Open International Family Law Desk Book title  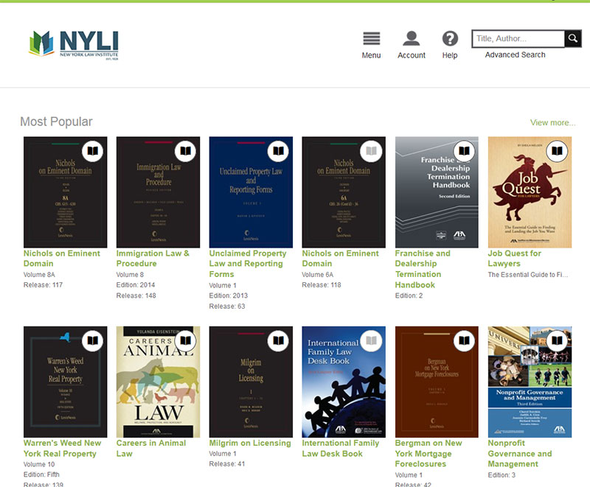tap(340, 448)
